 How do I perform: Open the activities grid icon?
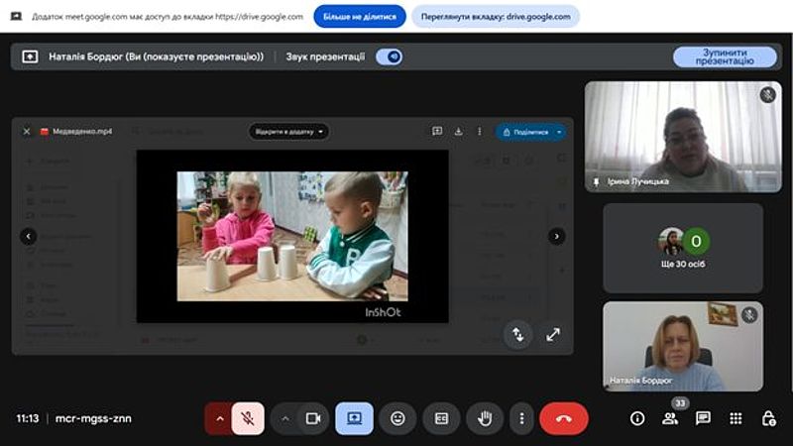(736, 418)
